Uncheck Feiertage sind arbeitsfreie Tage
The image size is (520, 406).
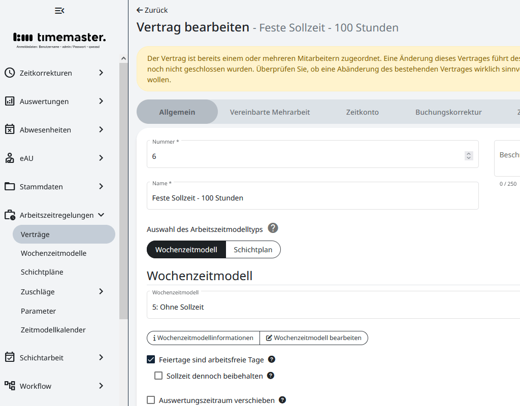click(x=151, y=359)
